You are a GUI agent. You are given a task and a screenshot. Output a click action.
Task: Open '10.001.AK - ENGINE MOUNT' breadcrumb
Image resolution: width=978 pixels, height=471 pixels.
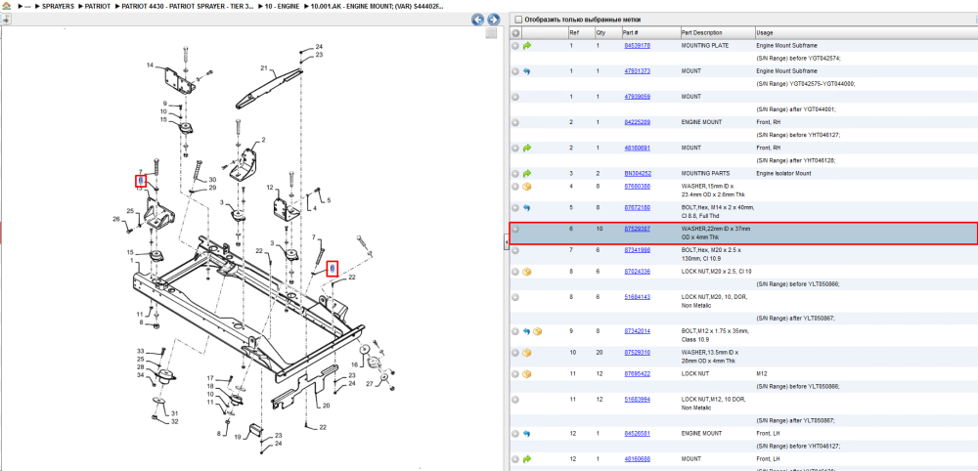(x=377, y=6)
